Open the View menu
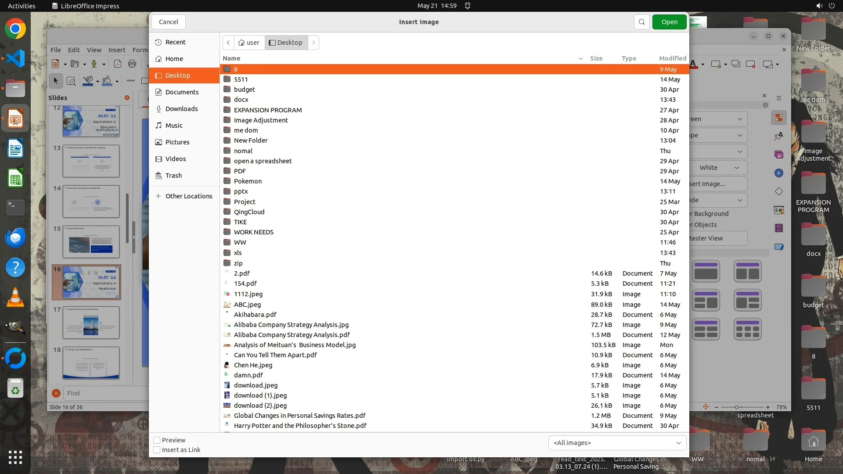The width and height of the screenshot is (843, 474). pyautogui.click(x=94, y=50)
